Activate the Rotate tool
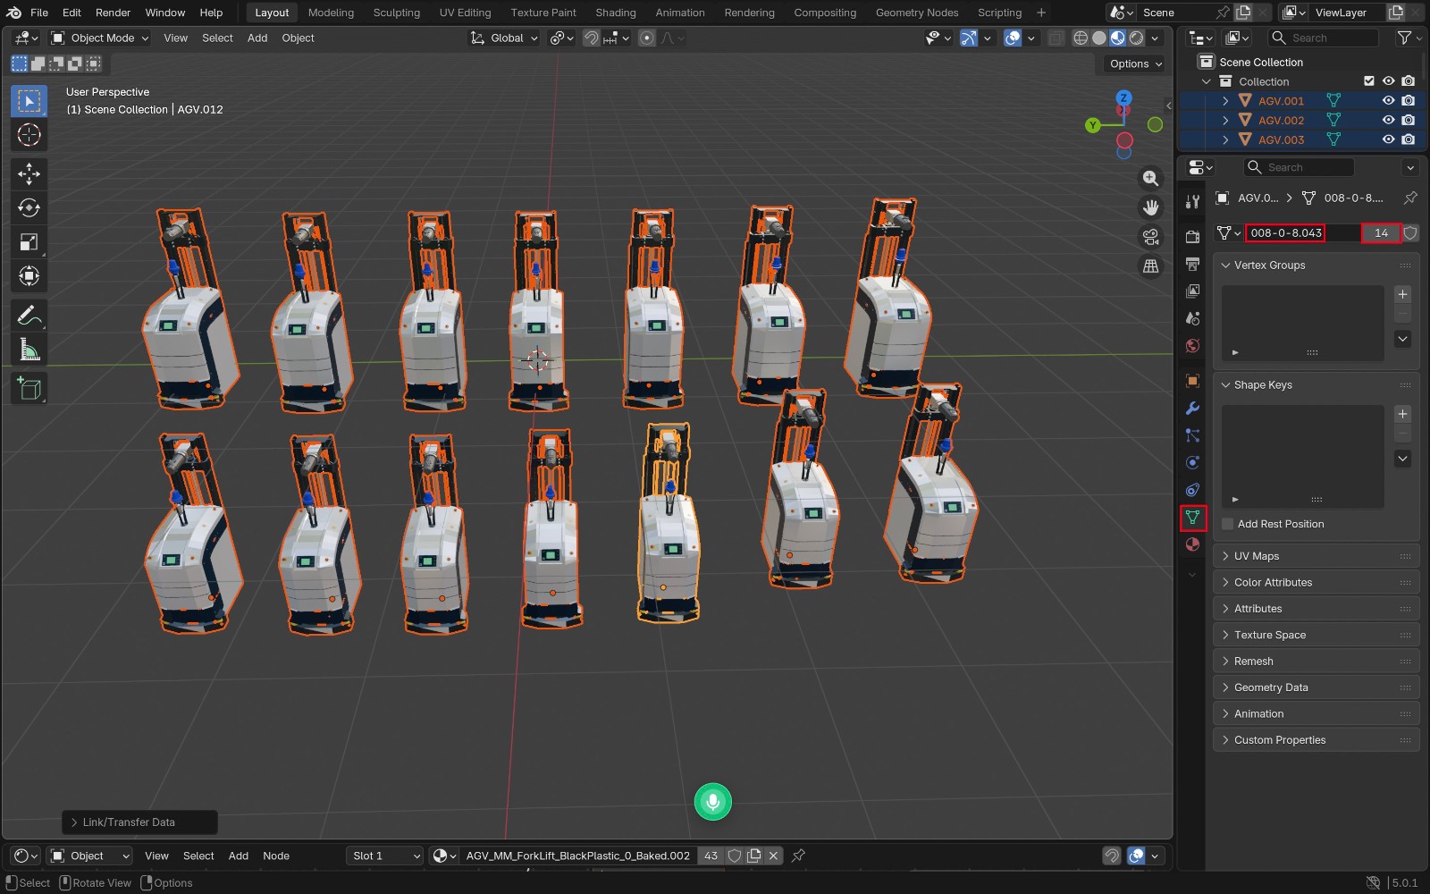Viewport: 1430px width, 894px height. (x=29, y=207)
